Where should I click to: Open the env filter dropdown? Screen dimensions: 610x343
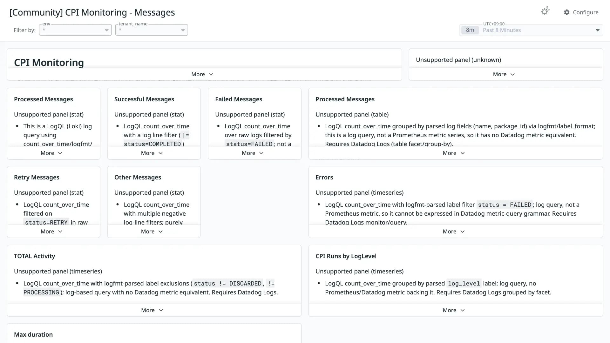(x=75, y=30)
